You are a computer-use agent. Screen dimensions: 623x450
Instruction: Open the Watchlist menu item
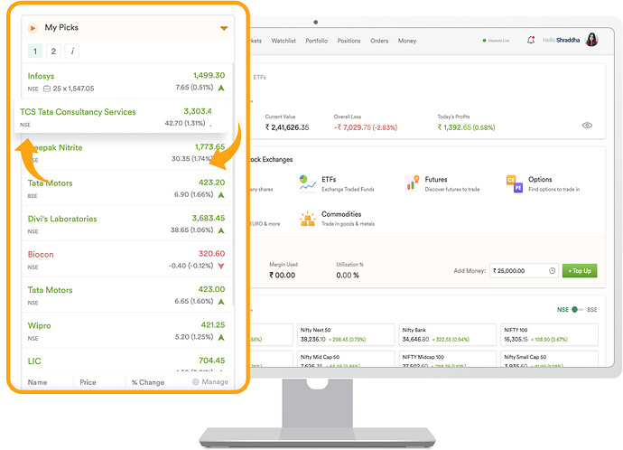click(284, 41)
